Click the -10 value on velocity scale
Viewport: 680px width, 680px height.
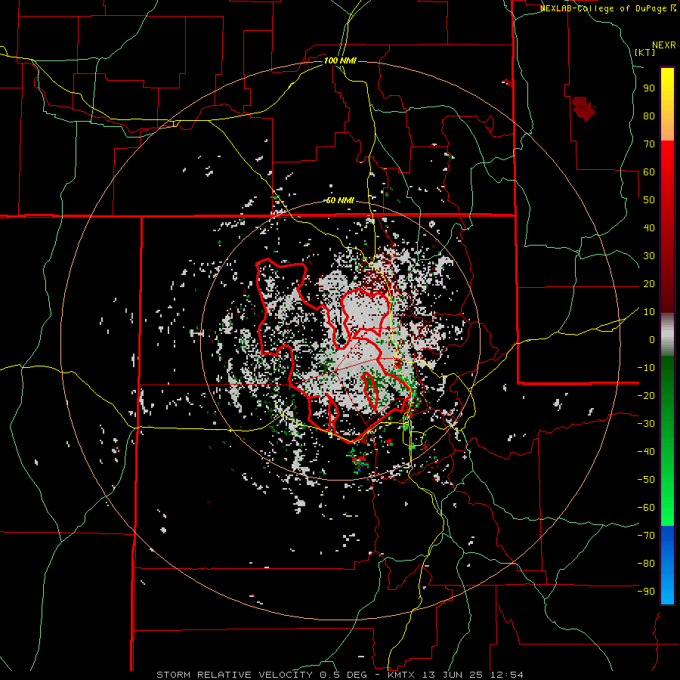coord(646,368)
